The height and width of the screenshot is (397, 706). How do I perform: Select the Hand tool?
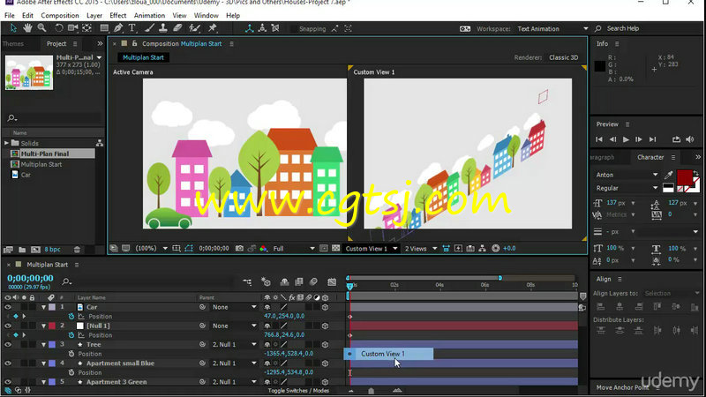point(27,28)
